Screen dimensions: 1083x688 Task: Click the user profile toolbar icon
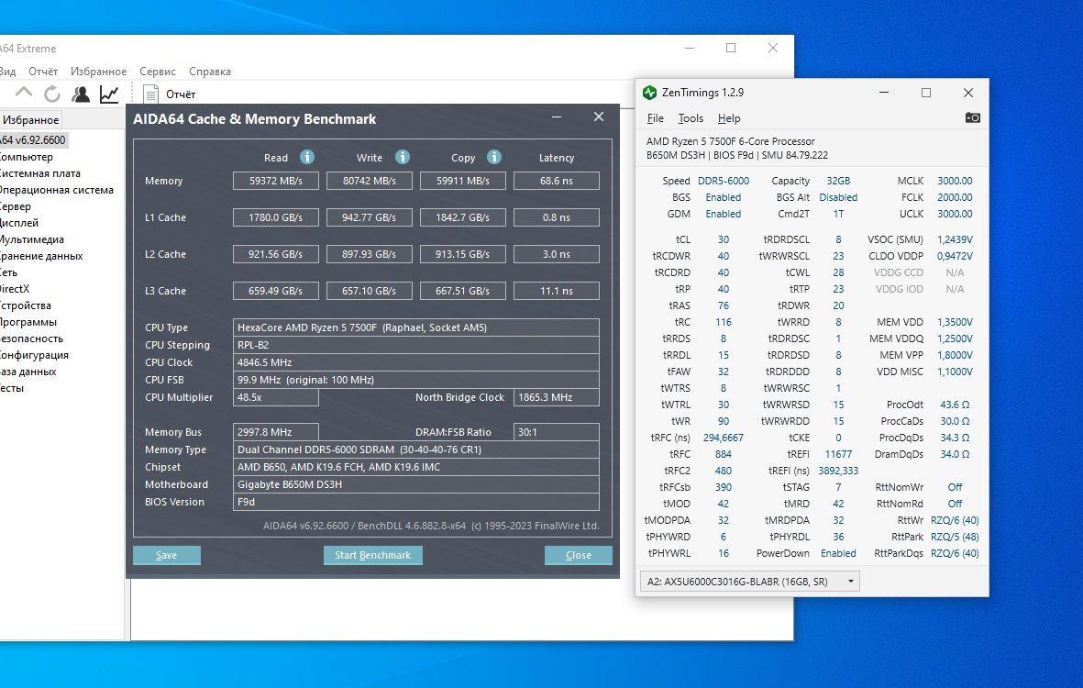click(81, 94)
